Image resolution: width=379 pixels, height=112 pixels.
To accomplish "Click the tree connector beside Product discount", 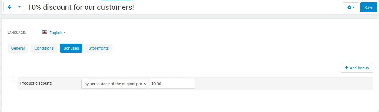I will (14, 80).
